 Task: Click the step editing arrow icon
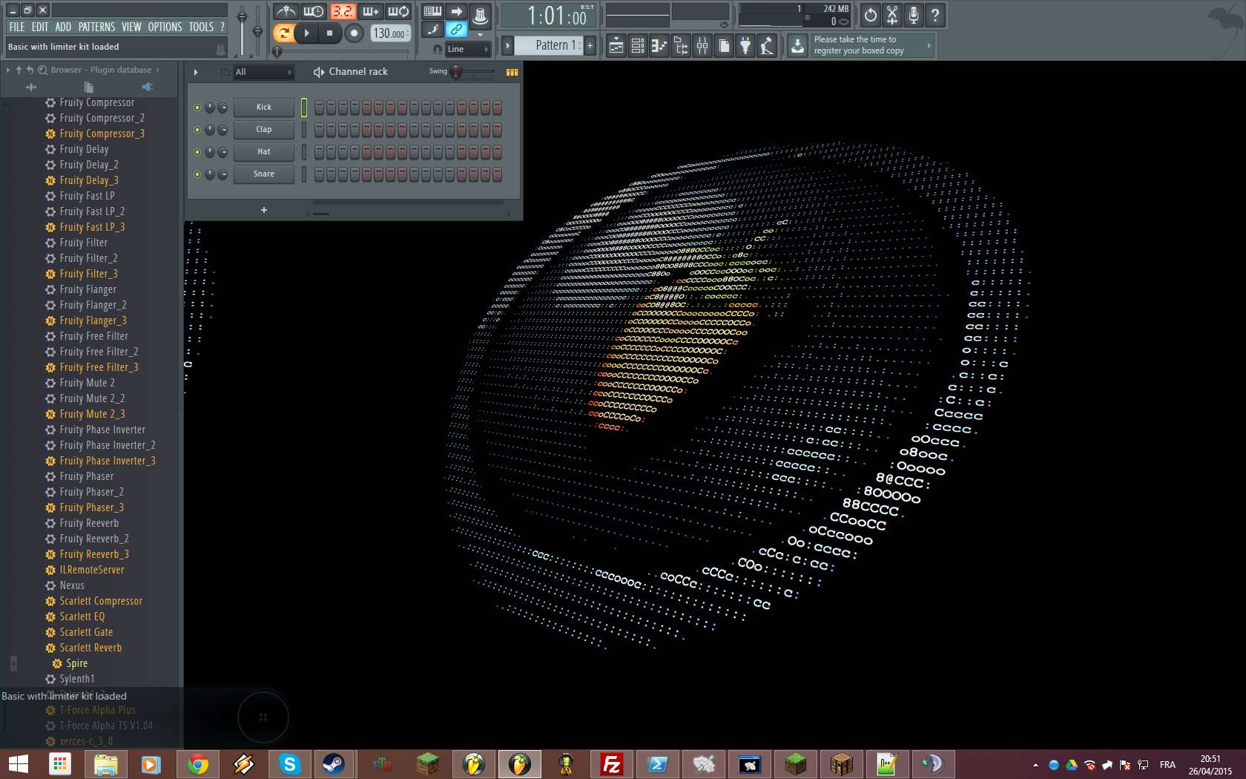point(456,11)
